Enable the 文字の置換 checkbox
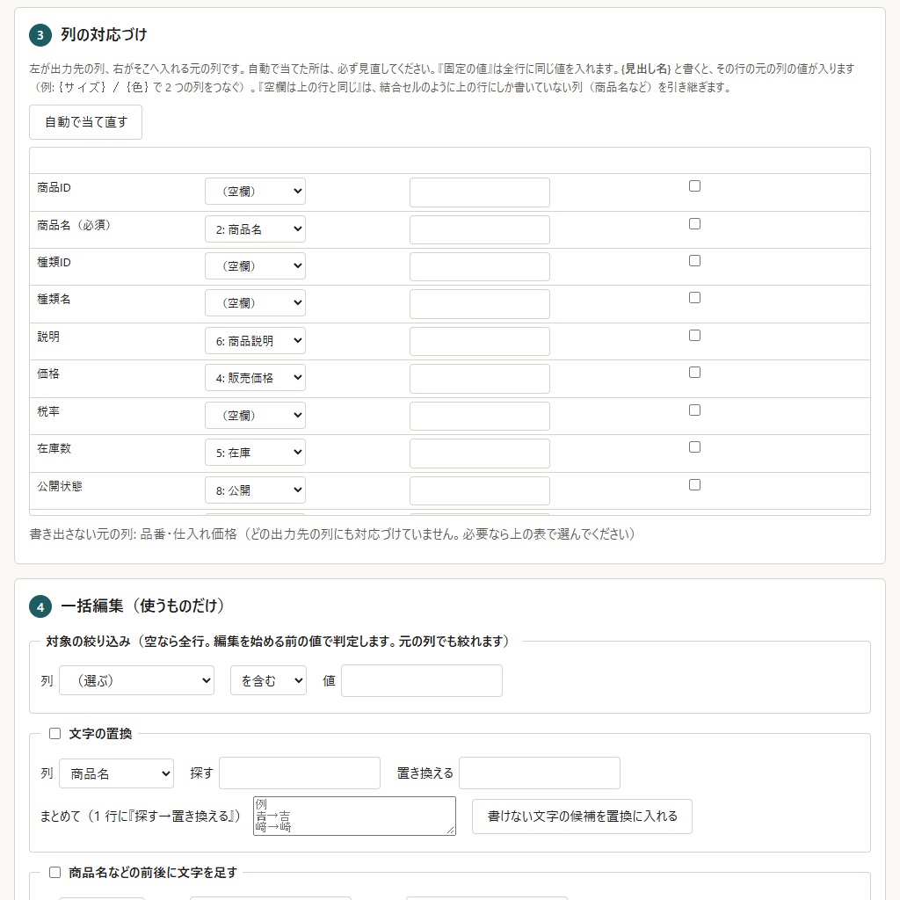This screenshot has width=900, height=900. (x=54, y=733)
